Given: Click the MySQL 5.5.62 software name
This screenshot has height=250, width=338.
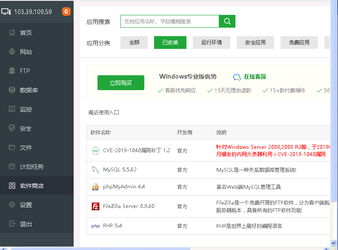Looking at the screenshot, I should point(120,170).
